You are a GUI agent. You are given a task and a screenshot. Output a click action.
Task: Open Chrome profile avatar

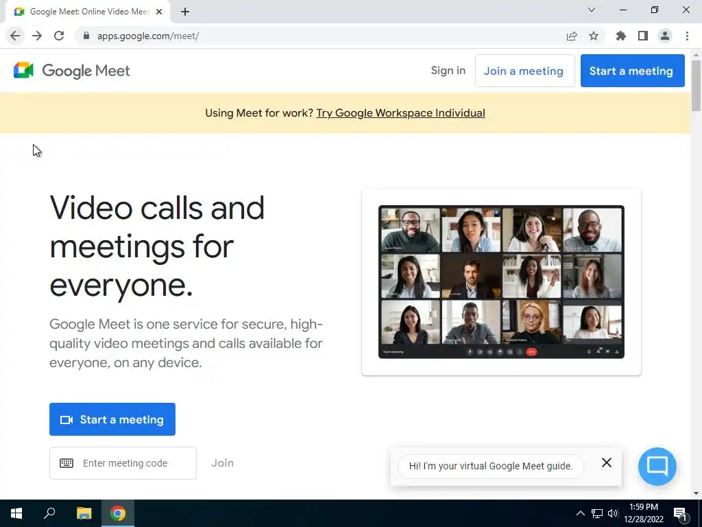click(665, 36)
